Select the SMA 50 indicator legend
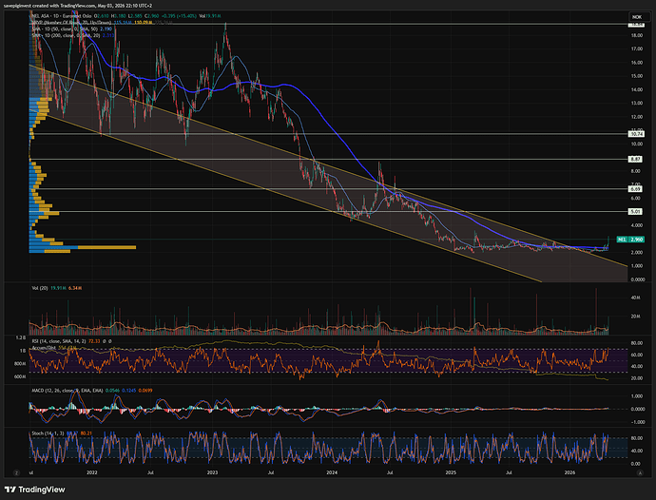This screenshot has width=656, height=500. tap(67, 29)
